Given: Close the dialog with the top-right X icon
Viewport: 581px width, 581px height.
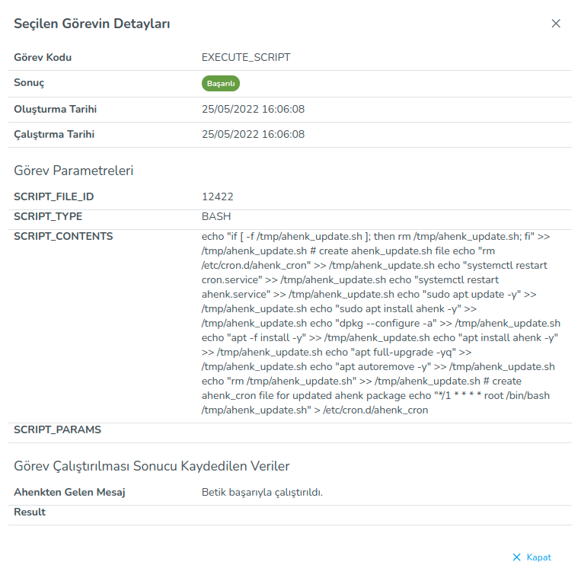Looking at the screenshot, I should point(556,24).
